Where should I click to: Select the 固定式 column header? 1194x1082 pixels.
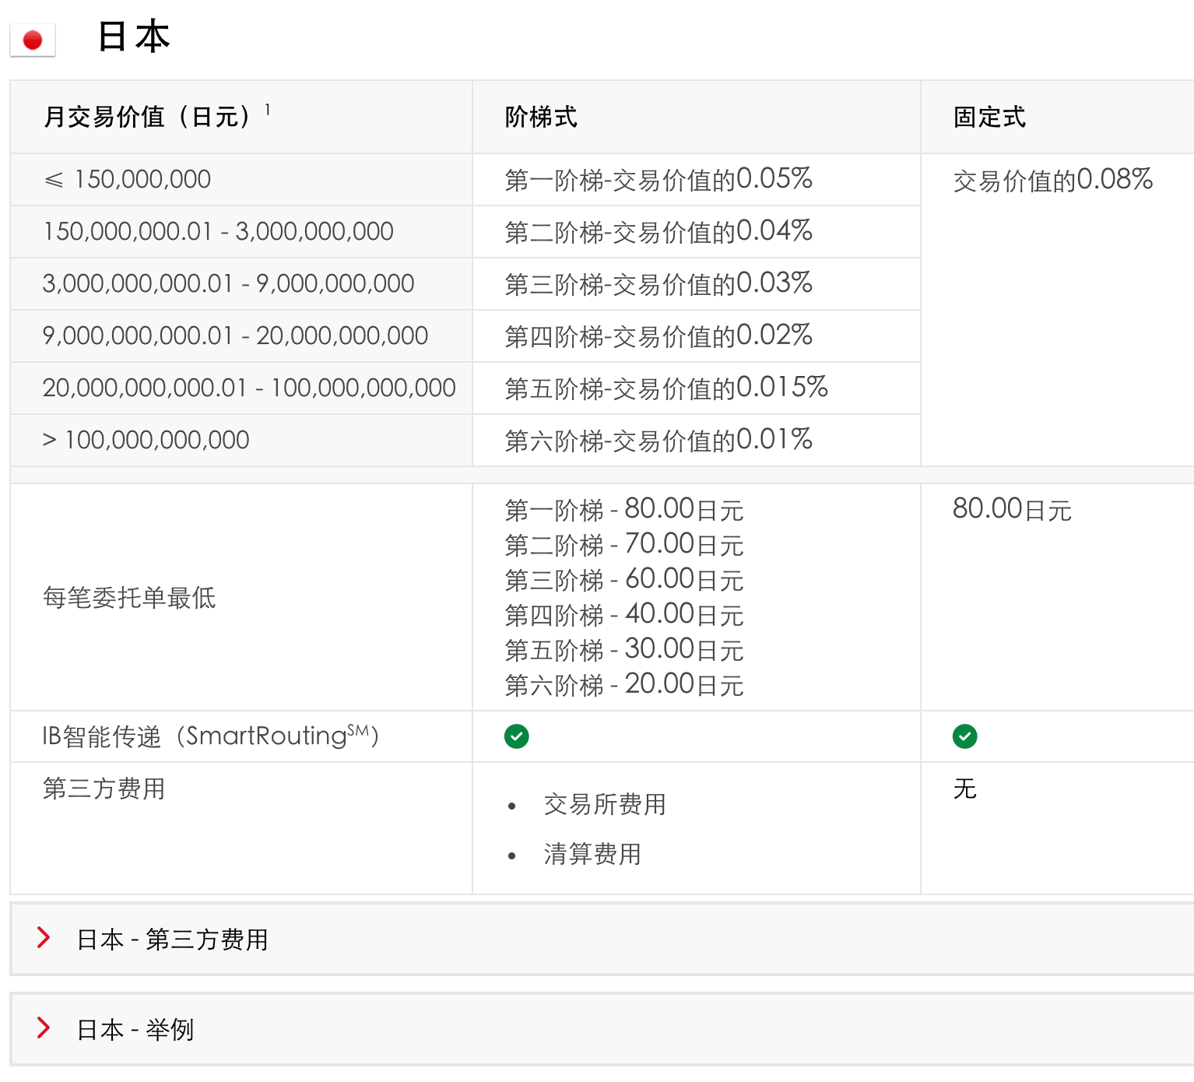(989, 118)
